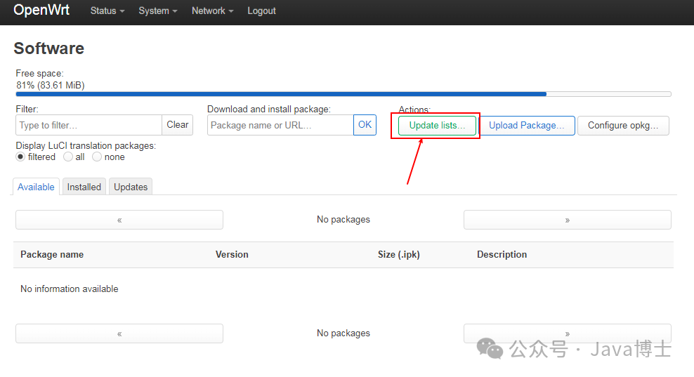Screen dimensions: 694x377
Task: Click the free space progress bar
Action: pyautogui.click(x=343, y=94)
